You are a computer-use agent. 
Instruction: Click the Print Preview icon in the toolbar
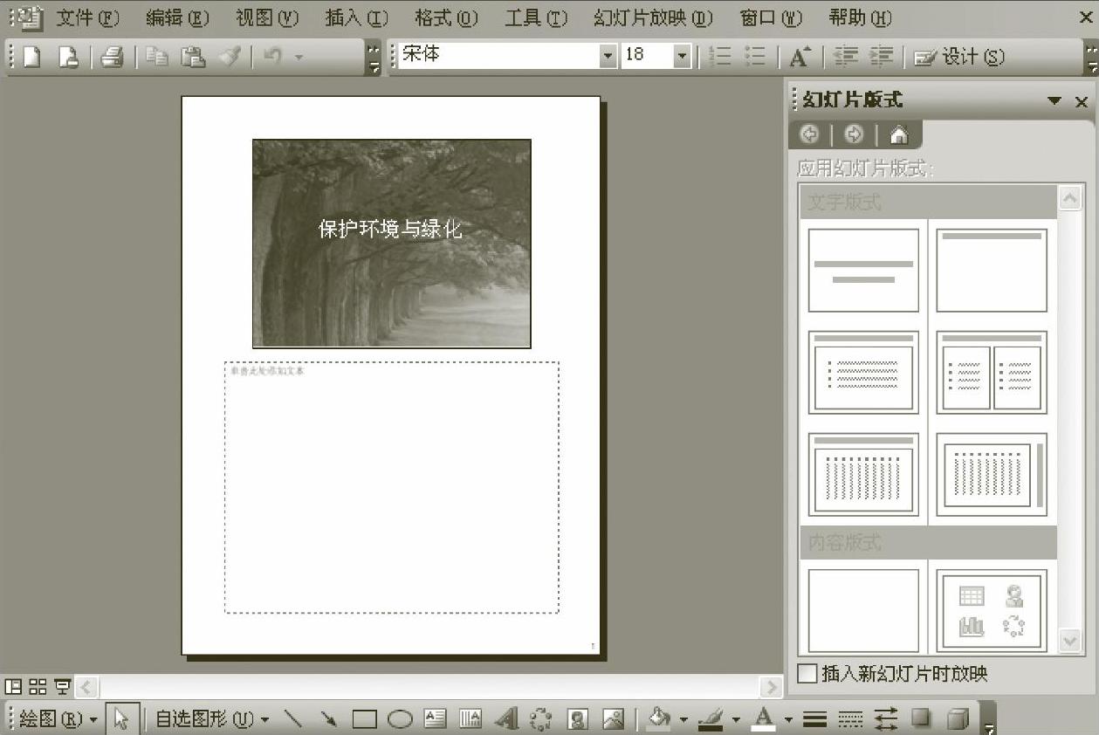coord(68,57)
